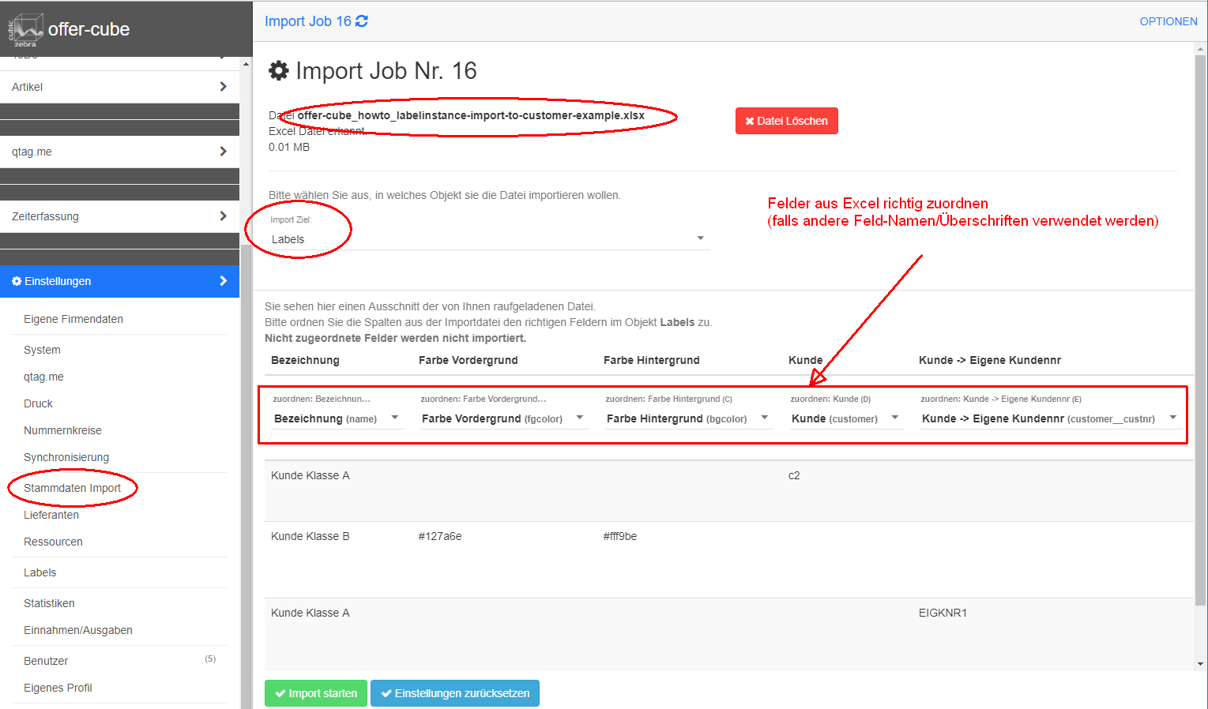The image size is (1208, 709).
Task: Expand the Artikel menu chevron
Action: pyautogui.click(x=224, y=87)
